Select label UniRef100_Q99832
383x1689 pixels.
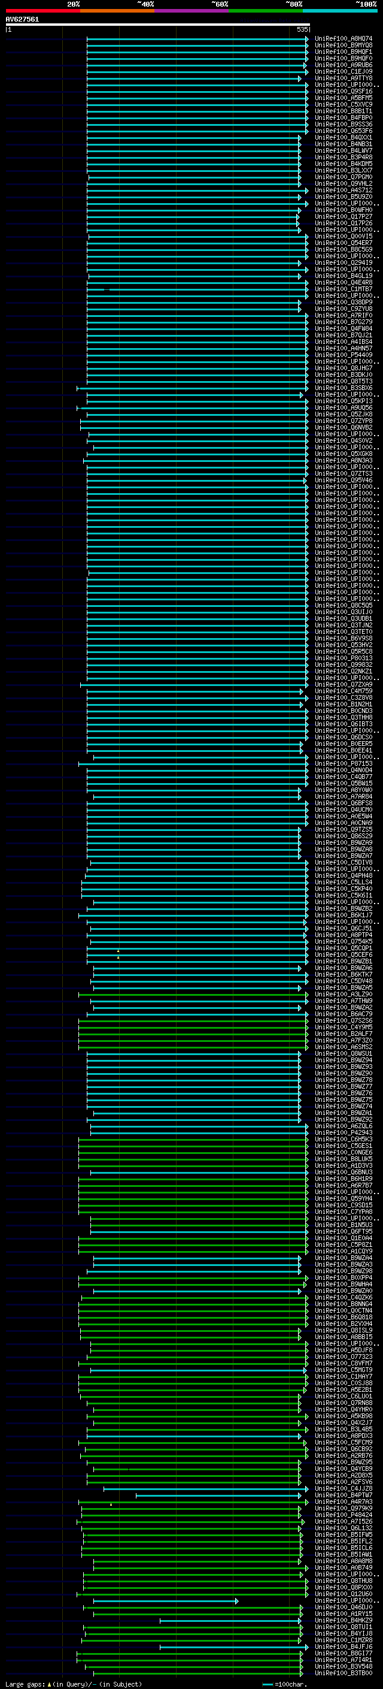[x=344, y=665]
